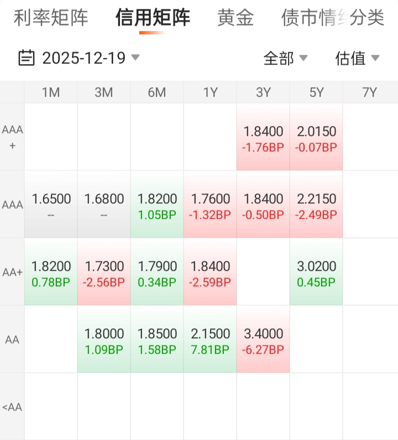Open the 估值 valuation dropdown
Image resolution: width=398 pixels, height=440 pixels.
pyautogui.click(x=357, y=57)
